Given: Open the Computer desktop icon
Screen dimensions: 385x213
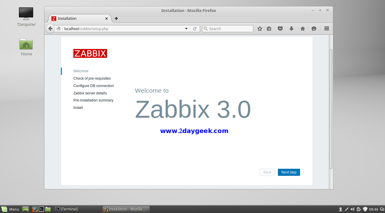Looking at the screenshot, I should (x=26, y=17).
